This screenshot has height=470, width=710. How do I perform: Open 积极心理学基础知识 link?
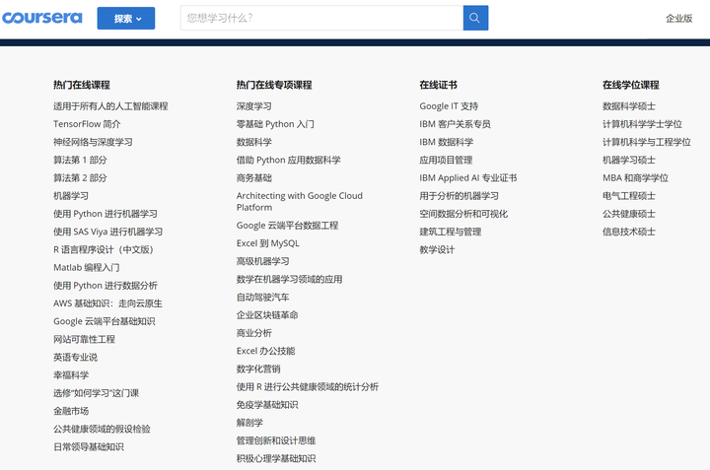click(x=276, y=459)
